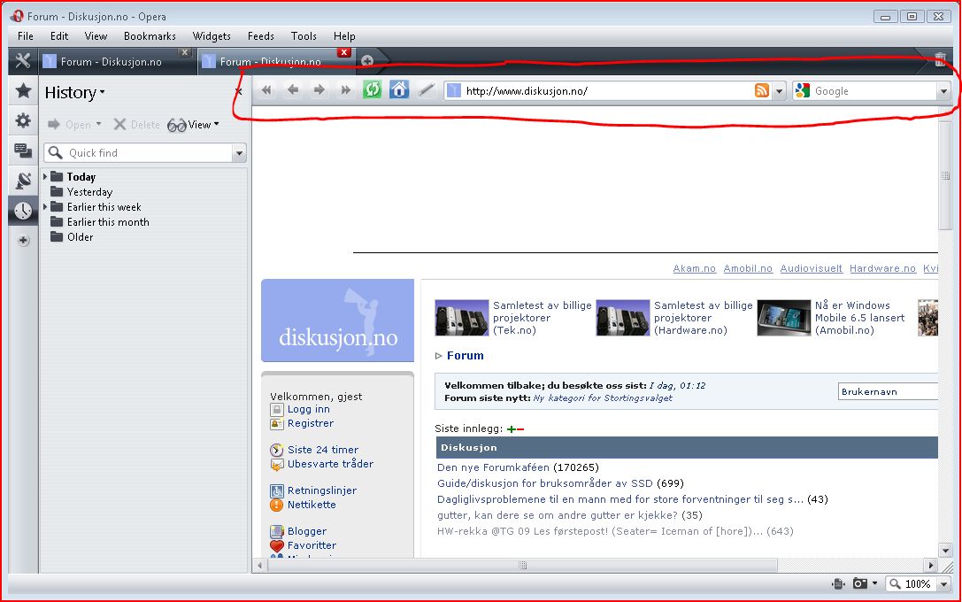Click the Fast Forward button

[x=346, y=90]
